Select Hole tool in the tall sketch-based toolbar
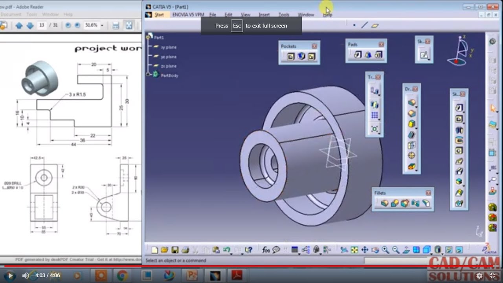Viewport: 503px width, 283px height. tap(459, 151)
